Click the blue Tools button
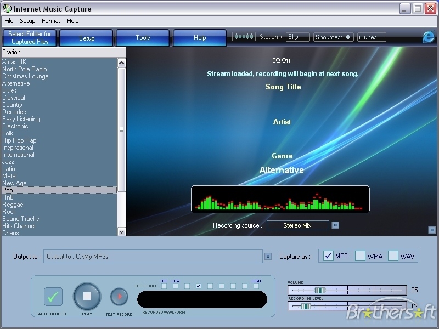439x329 pixels. [x=143, y=38]
